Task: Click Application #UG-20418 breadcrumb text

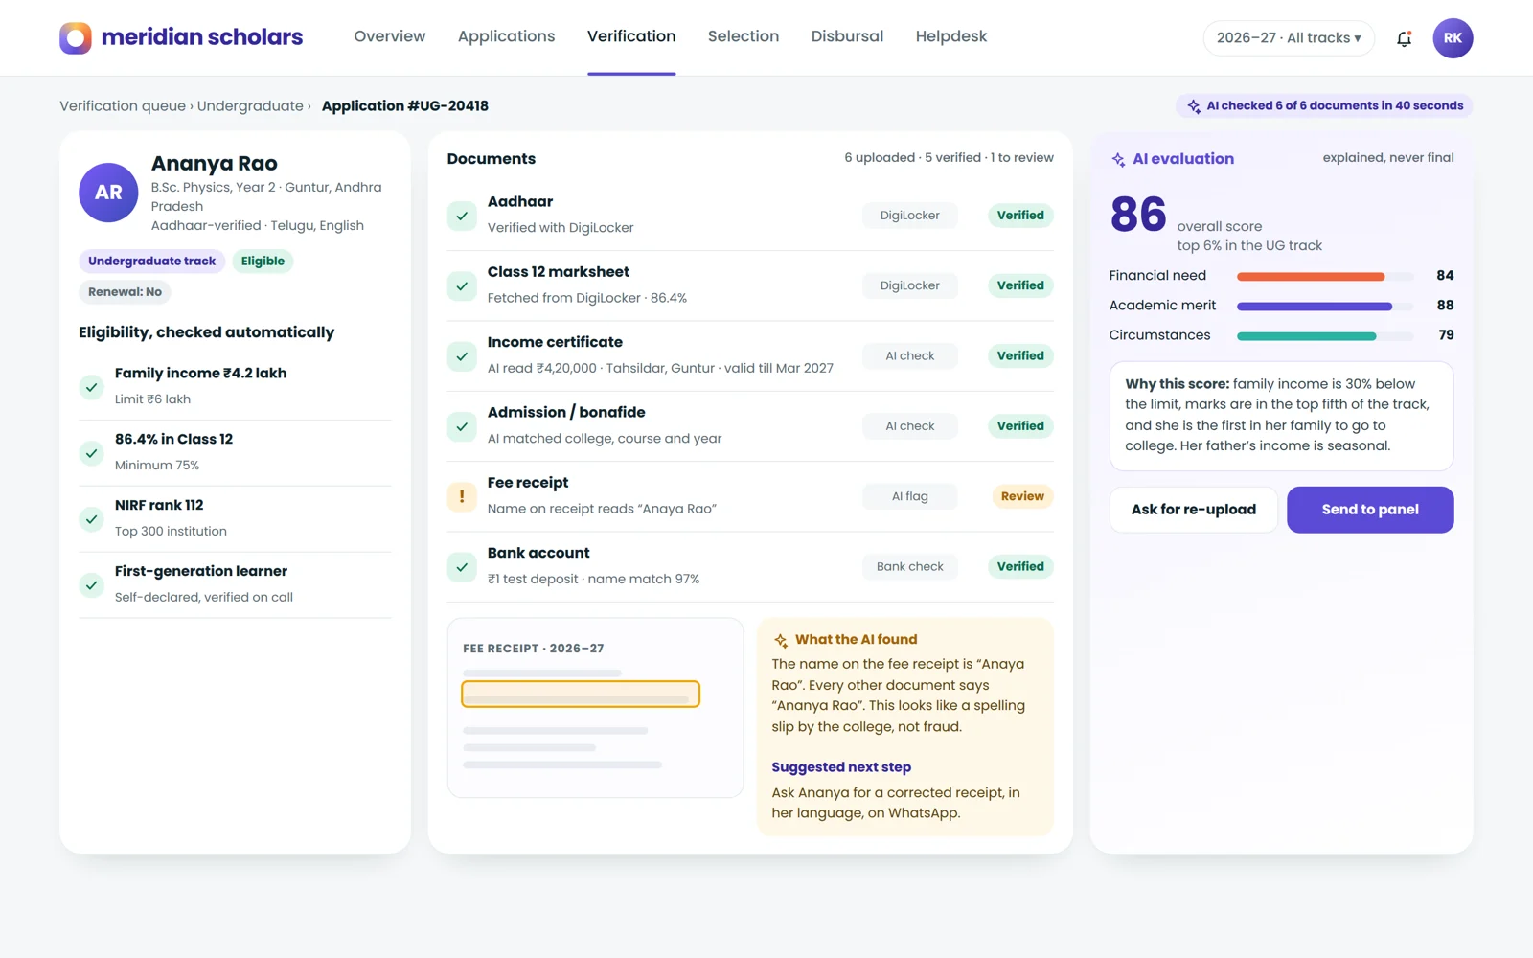Action: point(405,106)
